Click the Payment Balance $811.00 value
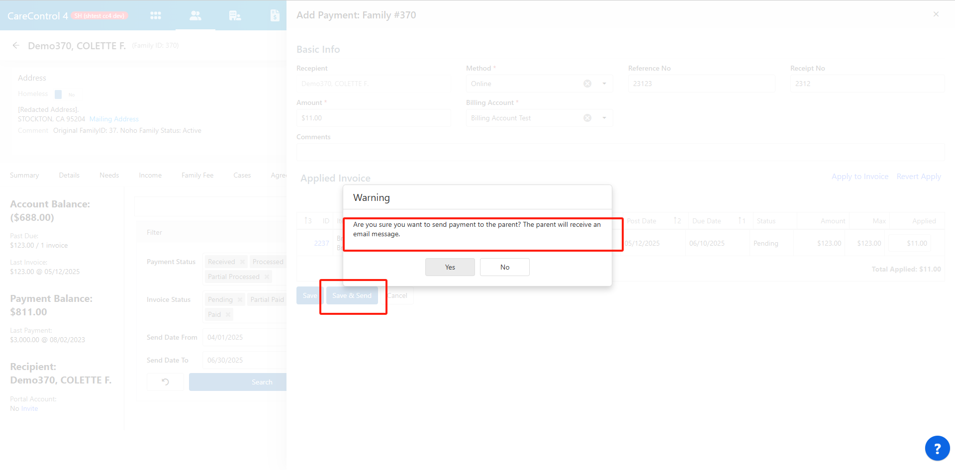This screenshot has height=470, width=955. (29, 312)
